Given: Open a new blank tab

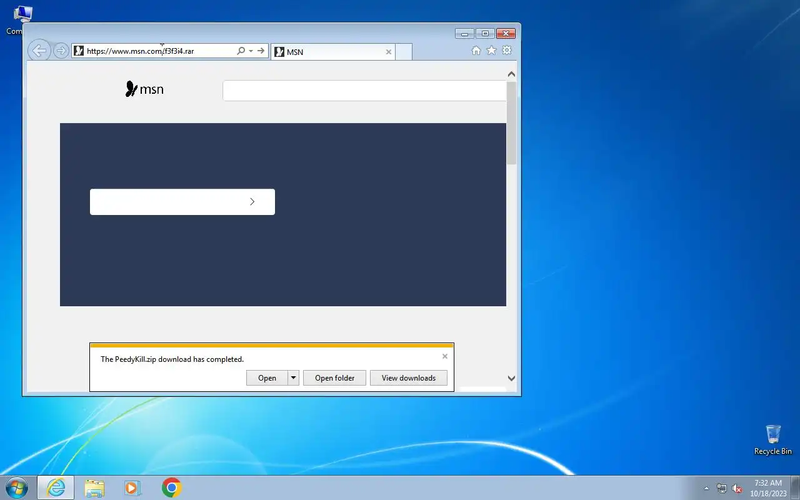Looking at the screenshot, I should point(404,52).
